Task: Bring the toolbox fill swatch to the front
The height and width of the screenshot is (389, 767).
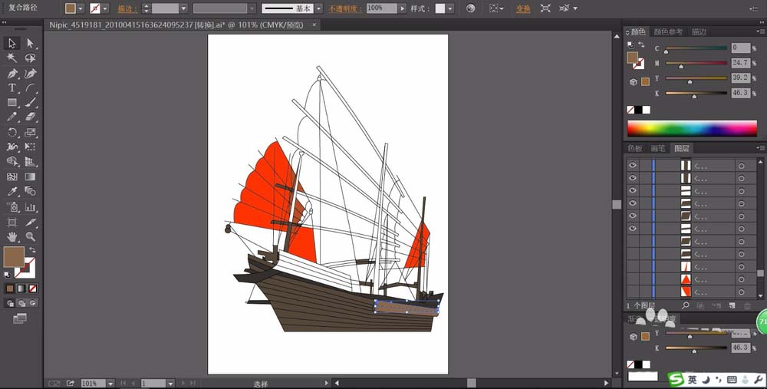Action: (14, 257)
